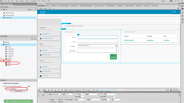Screen dimensions: 184x103
Task: Click the new folder icon in Server Actions
Action: (x=4, y=10)
